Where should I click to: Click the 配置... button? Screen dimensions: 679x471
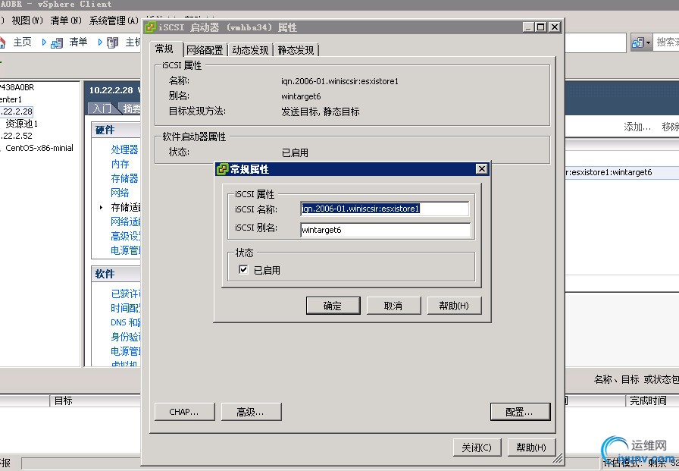[520, 412]
